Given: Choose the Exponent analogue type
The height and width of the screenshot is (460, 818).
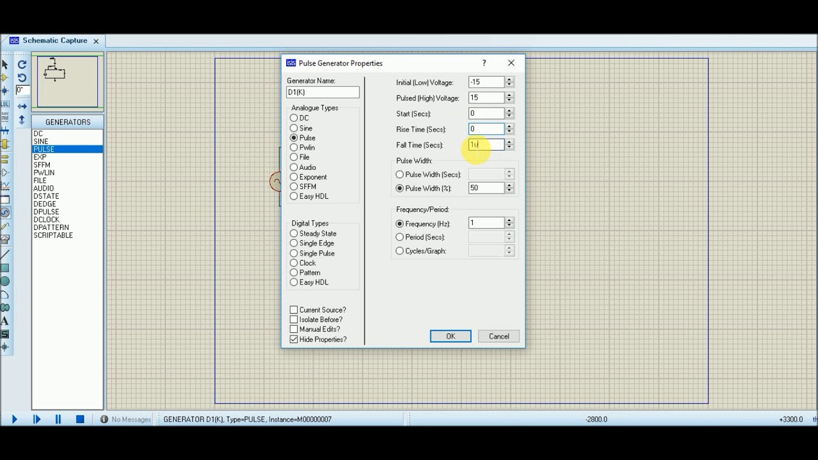Looking at the screenshot, I should click(294, 177).
